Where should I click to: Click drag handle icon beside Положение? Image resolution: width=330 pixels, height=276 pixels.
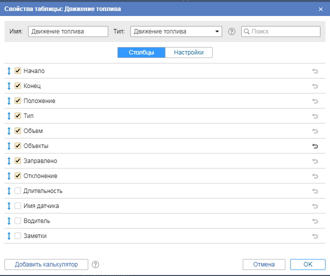click(x=9, y=101)
